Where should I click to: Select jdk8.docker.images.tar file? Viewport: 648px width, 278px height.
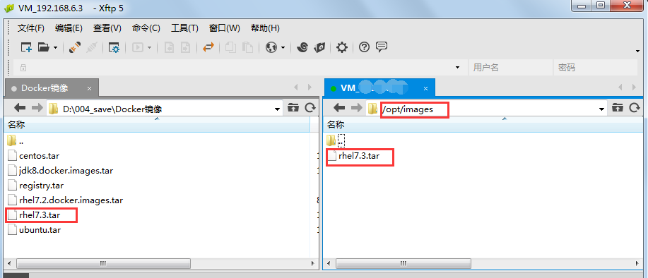pos(60,171)
